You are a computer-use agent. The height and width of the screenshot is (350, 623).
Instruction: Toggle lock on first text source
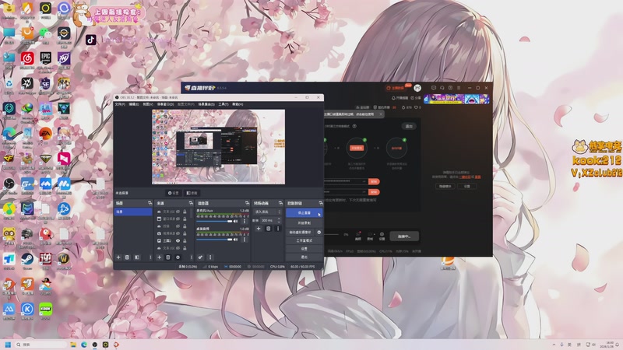[x=185, y=212]
